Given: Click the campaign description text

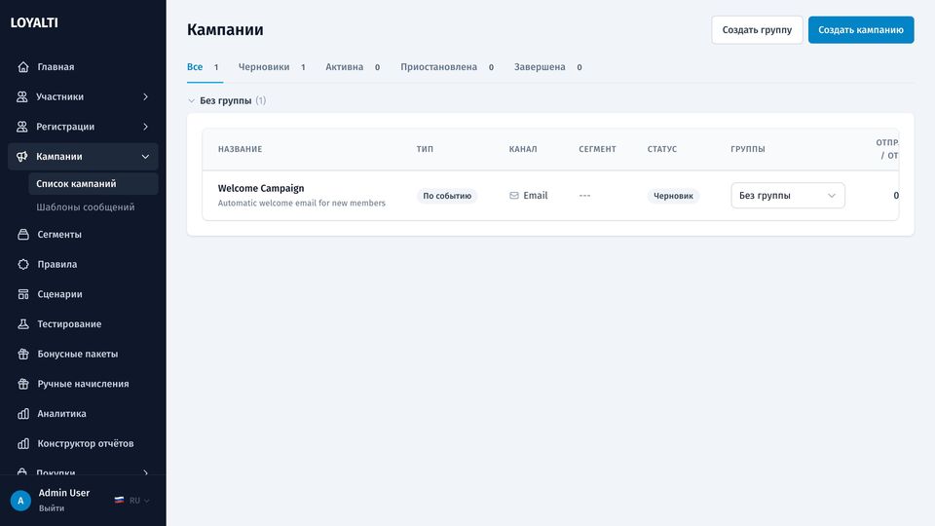Looking at the screenshot, I should click(301, 203).
